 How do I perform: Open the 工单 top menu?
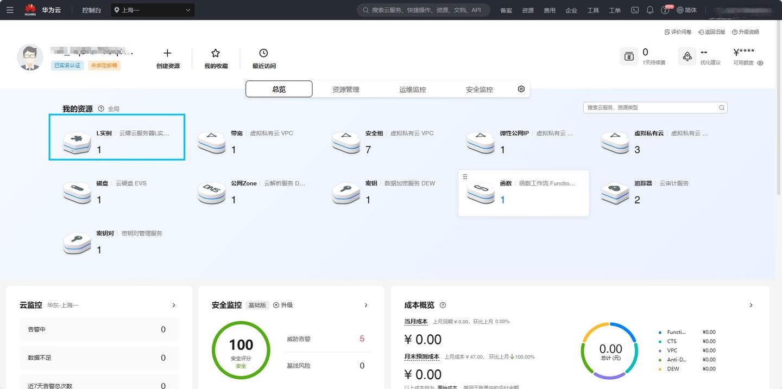coord(615,10)
